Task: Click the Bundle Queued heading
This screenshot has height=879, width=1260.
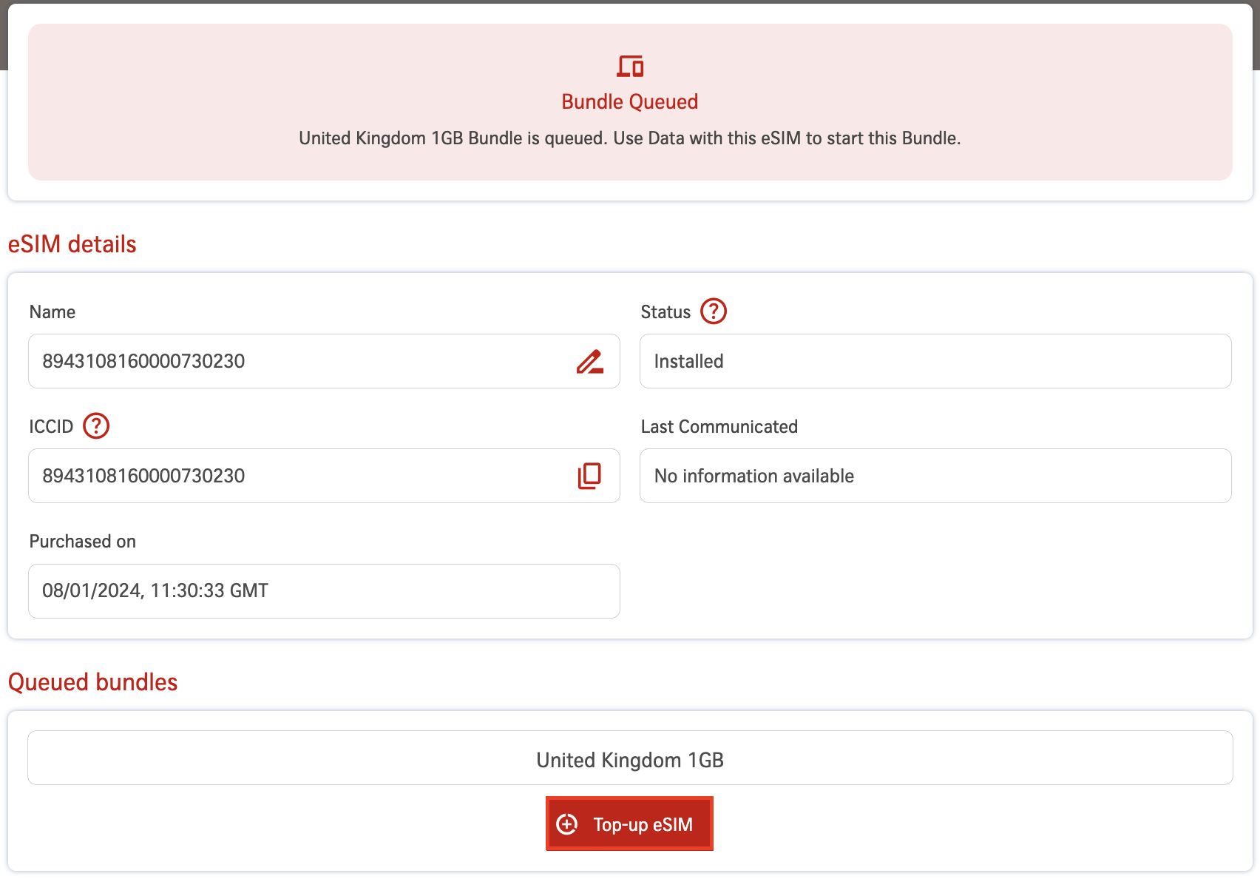Action: (630, 102)
